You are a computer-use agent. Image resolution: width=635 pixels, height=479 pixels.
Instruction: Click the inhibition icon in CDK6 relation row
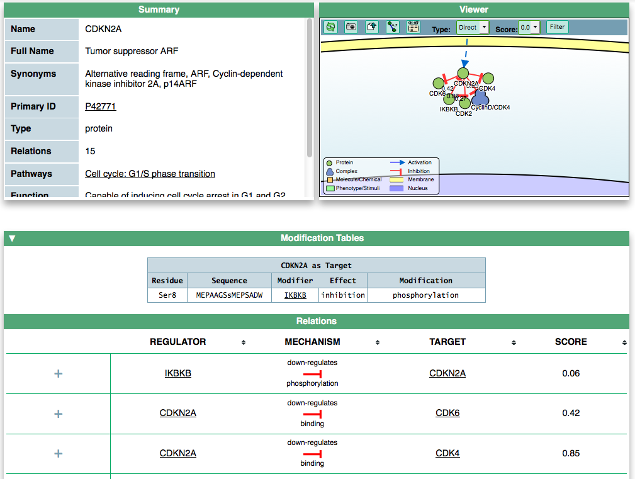click(x=312, y=414)
